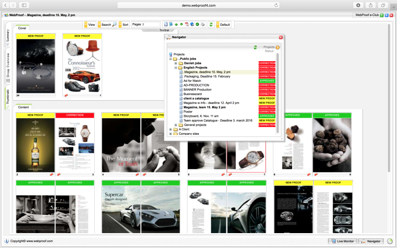
Task: Open Ad for Watch project
Action: (192, 81)
